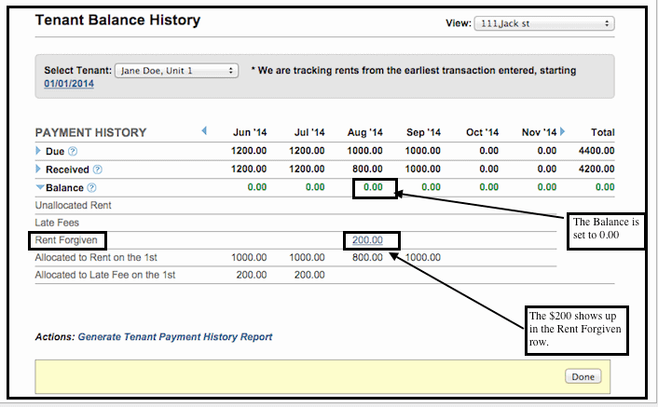658x407 pixels.
Task: Click the Aug '14 column header
Action: coord(363,132)
